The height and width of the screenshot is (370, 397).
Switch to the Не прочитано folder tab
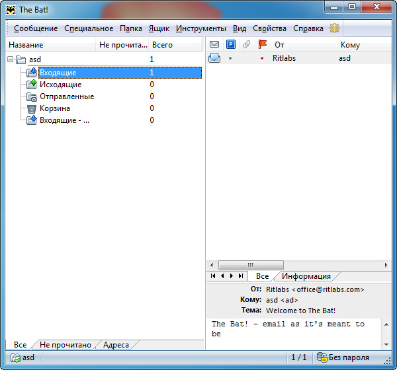(x=66, y=345)
